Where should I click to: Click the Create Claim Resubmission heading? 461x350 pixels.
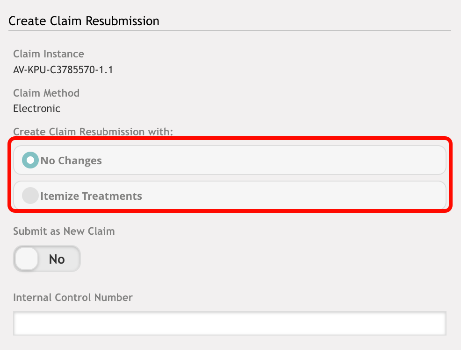click(84, 21)
